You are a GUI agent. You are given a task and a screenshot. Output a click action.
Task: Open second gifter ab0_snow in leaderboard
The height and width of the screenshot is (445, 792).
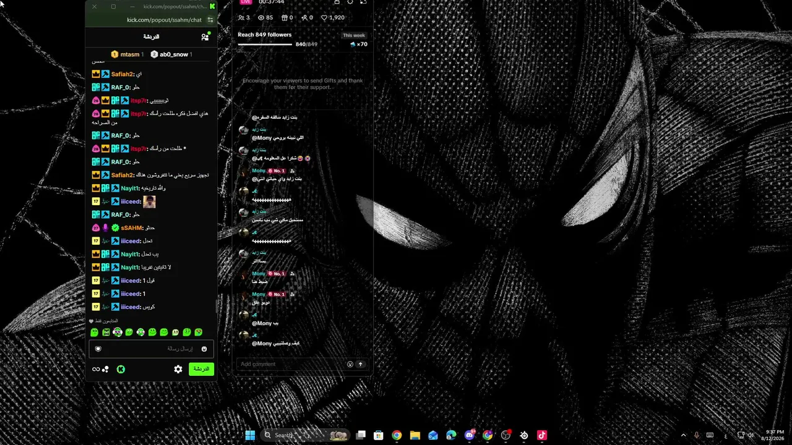click(x=171, y=54)
